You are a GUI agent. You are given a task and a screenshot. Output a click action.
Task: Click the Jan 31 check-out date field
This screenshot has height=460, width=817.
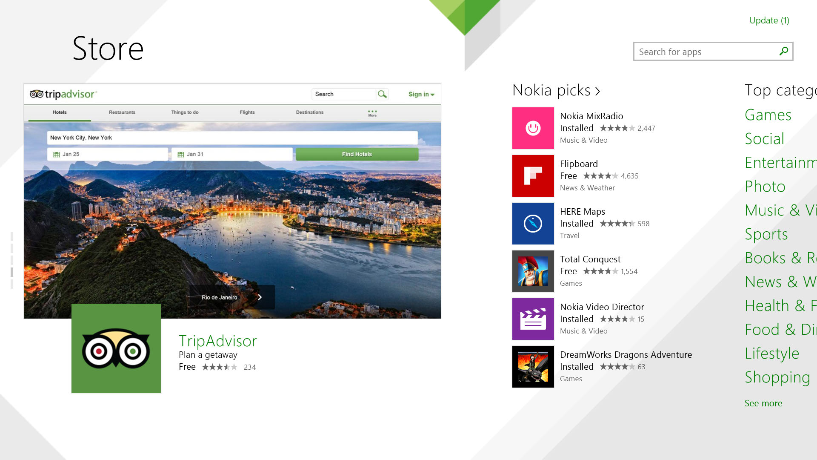click(232, 154)
